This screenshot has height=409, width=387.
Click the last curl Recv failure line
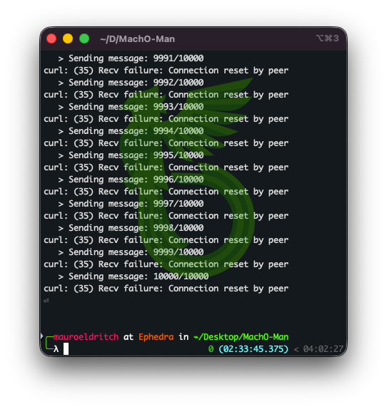tap(166, 289)
